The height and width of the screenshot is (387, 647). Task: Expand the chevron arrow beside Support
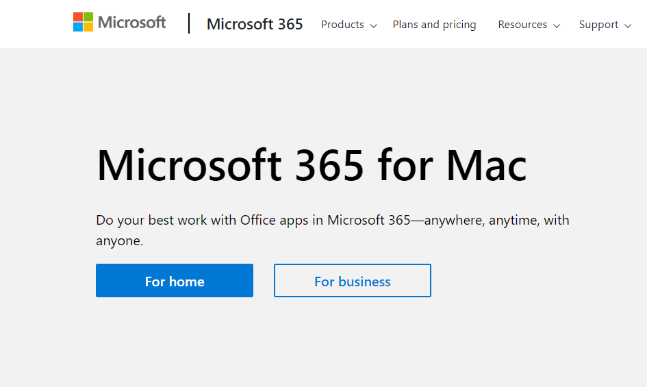tap(627, 26)
